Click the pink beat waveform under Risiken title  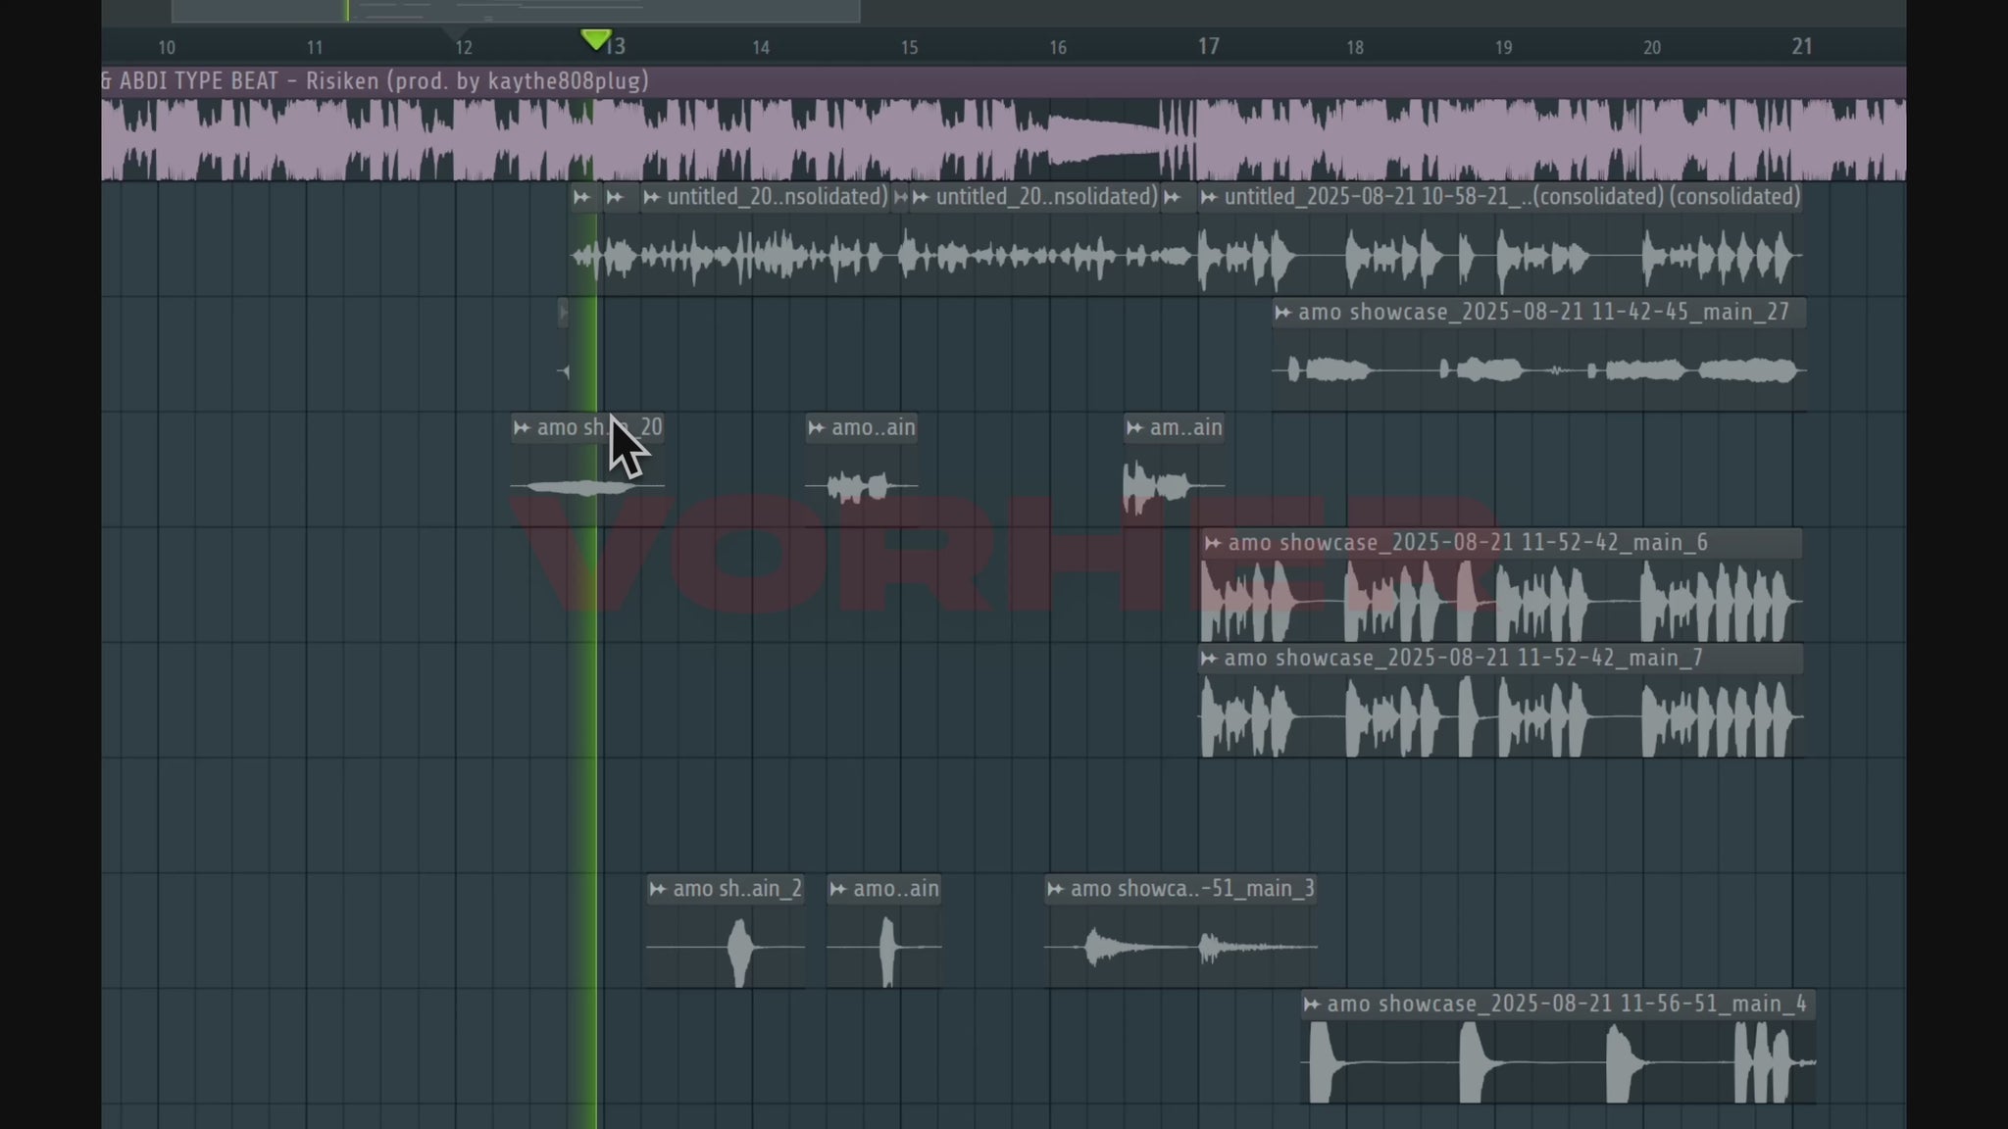1004,139
